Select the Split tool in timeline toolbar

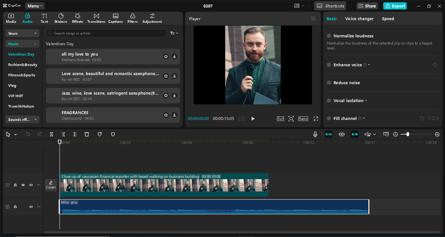pos(51,134)
